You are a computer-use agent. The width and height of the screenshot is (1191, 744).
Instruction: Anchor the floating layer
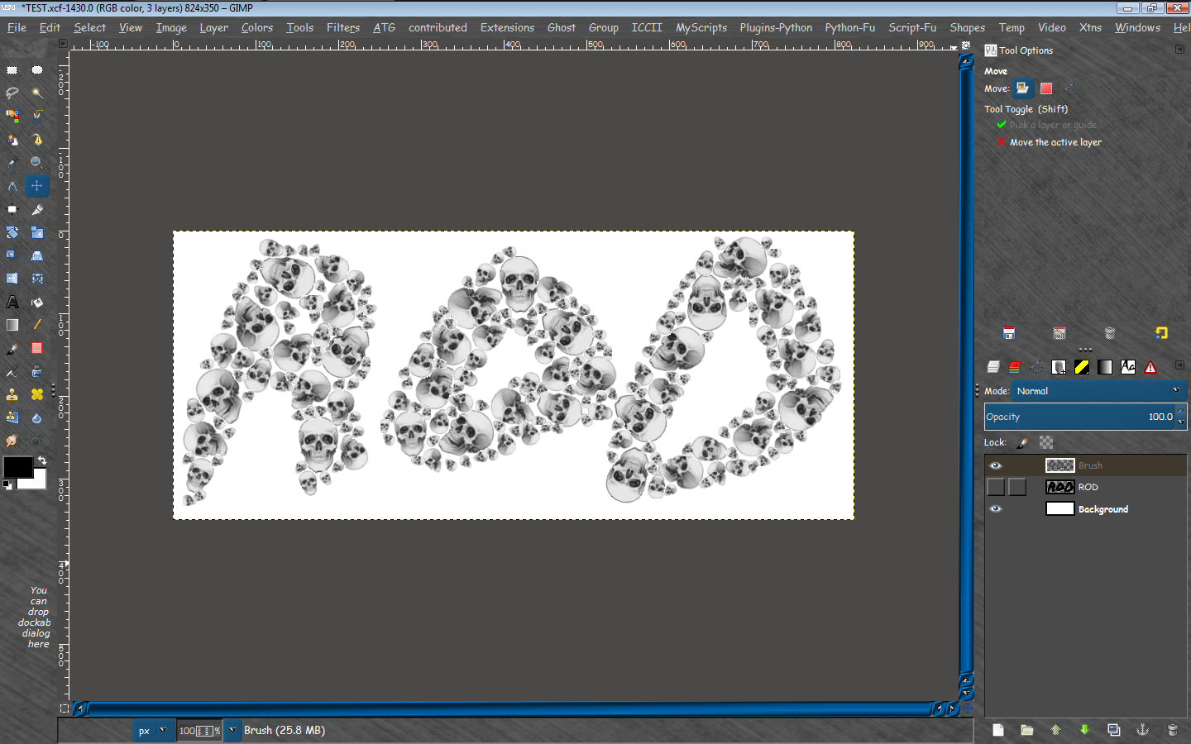point(1142,730)
